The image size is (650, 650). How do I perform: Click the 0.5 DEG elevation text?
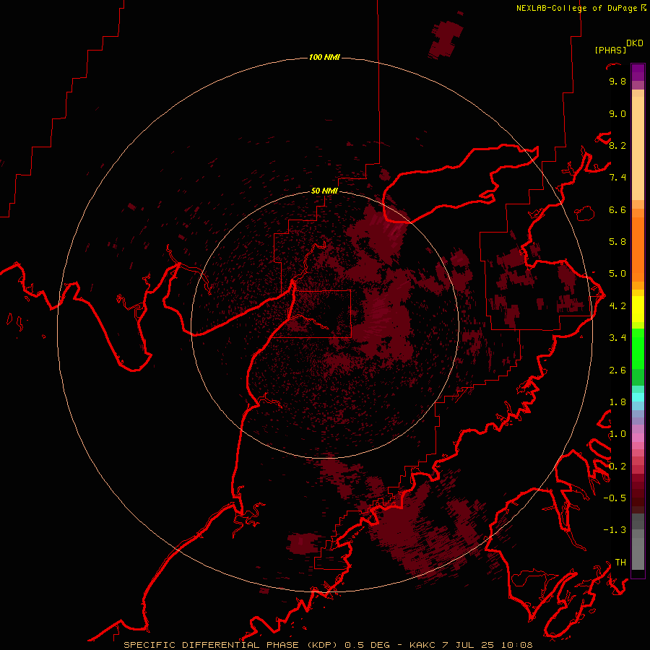(368, 645)
